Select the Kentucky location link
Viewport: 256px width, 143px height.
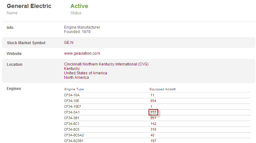pos(72,69)
